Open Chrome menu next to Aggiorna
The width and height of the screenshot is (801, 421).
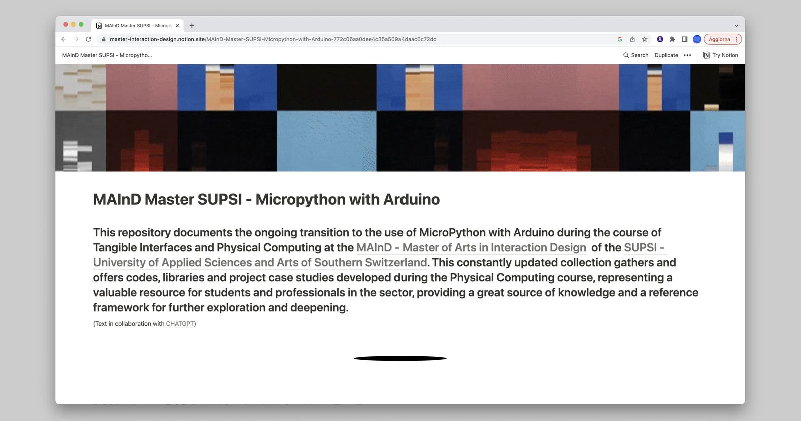coord(737,39)
